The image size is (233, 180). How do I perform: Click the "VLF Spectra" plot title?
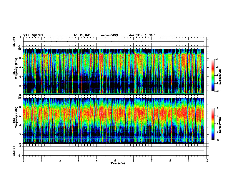pos(33,35)
